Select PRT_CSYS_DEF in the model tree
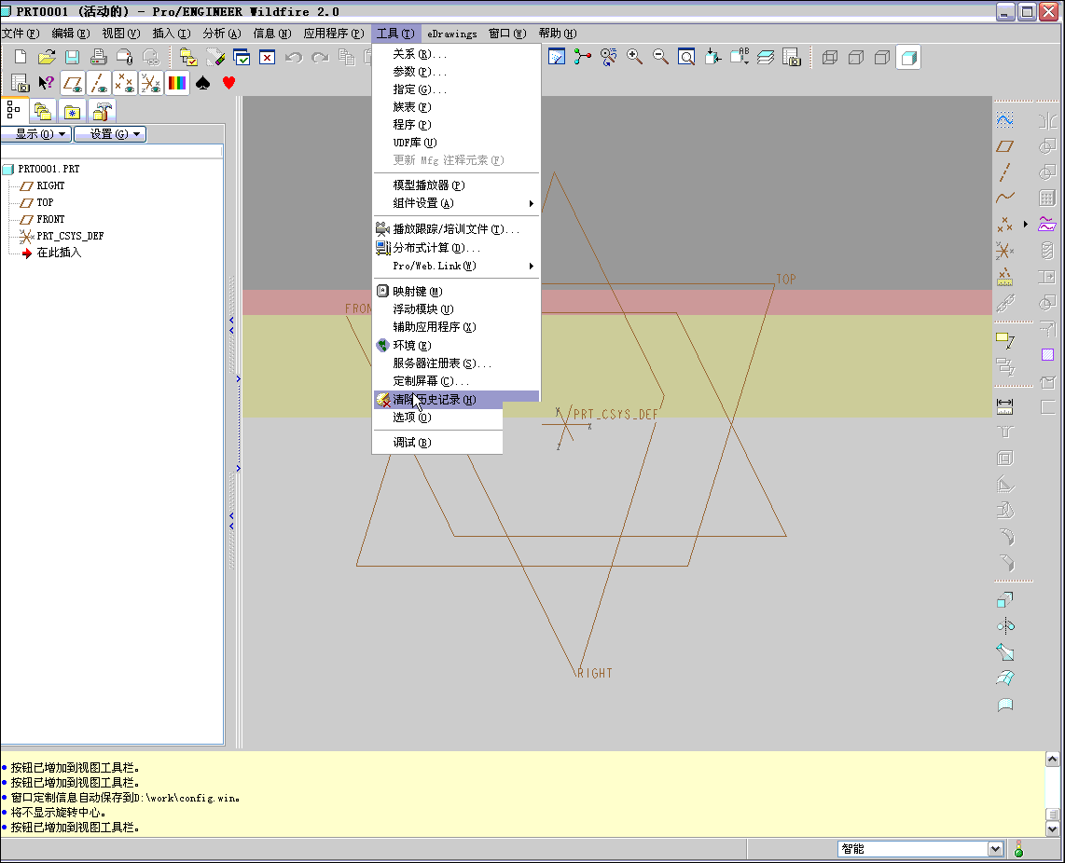The image size is (1065, 863). point(70,237)
